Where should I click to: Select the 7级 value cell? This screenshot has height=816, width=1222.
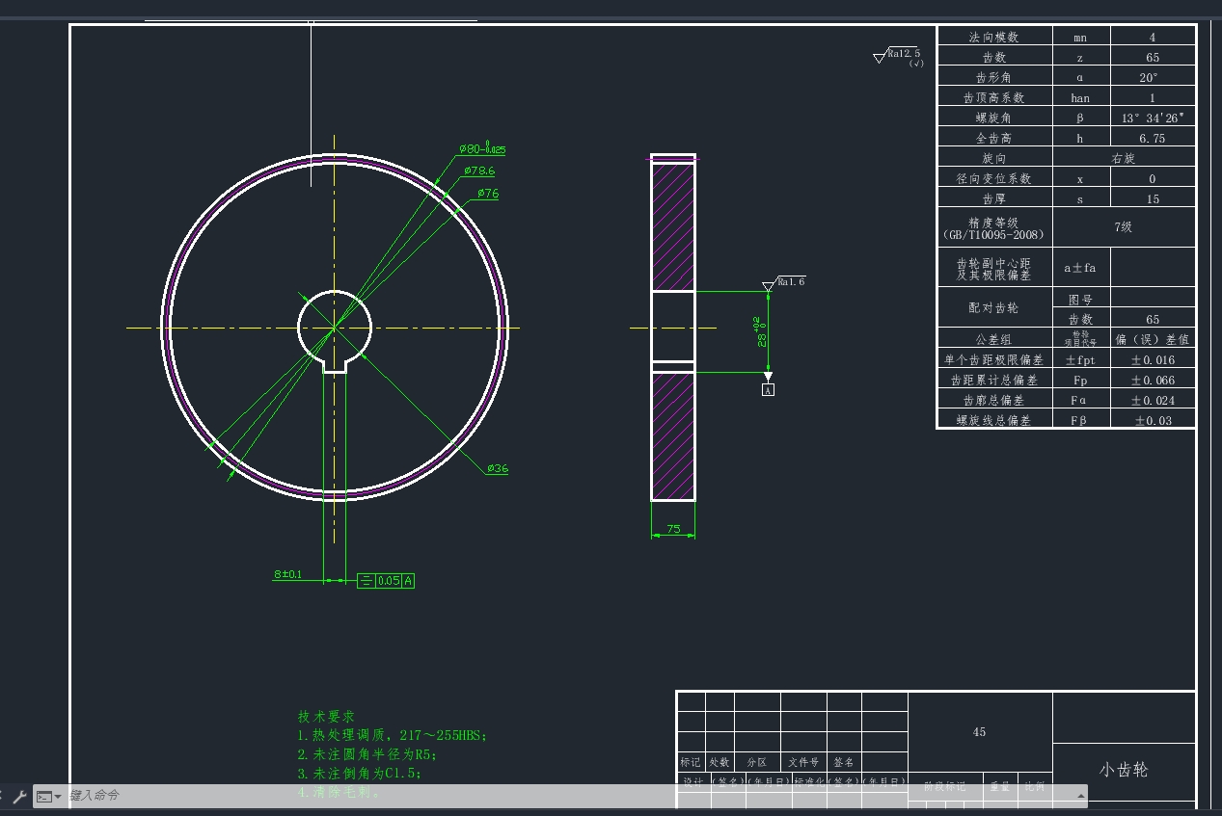(x=1124, y=227)
